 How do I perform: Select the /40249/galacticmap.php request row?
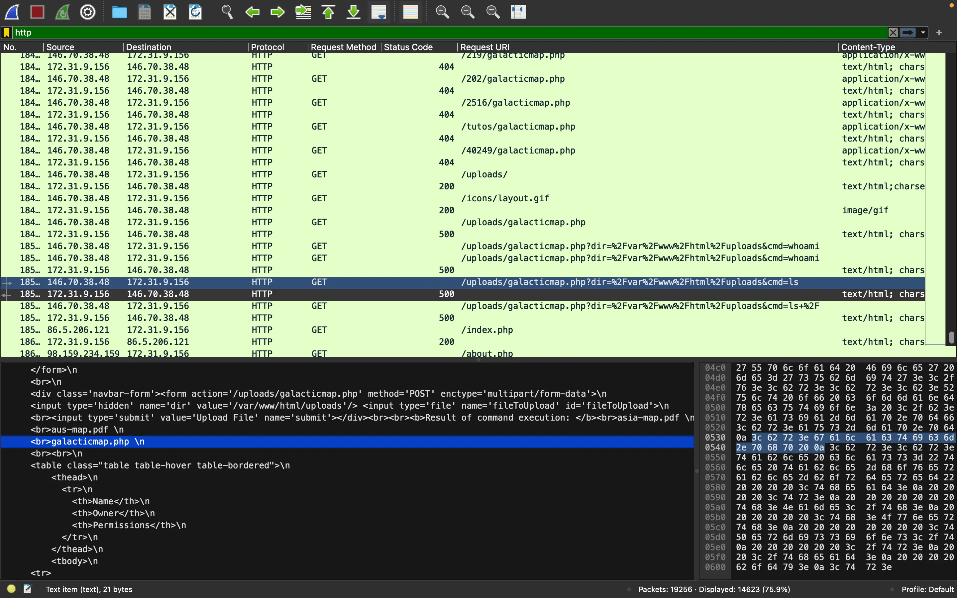[x=463, y=150]
